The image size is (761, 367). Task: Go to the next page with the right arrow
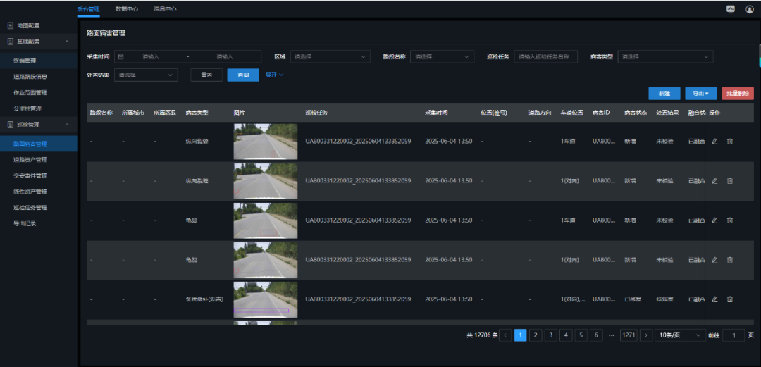[646, 335]
